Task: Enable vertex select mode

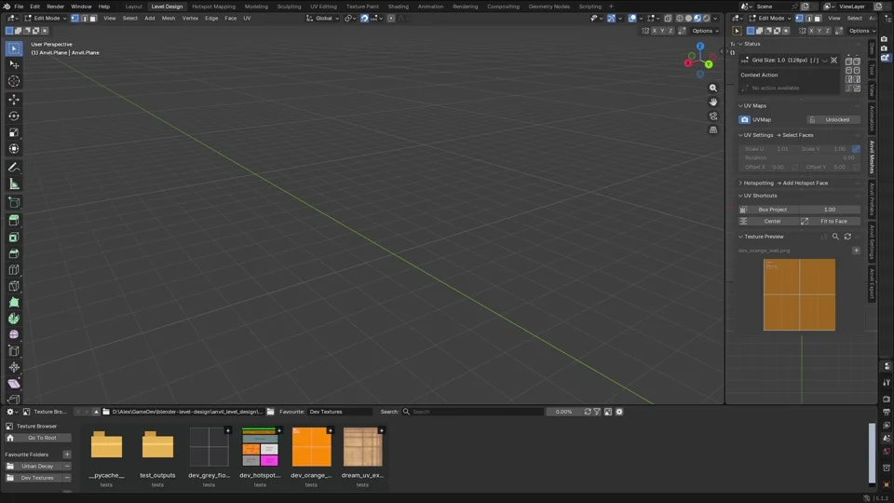Action: point(74,19)
